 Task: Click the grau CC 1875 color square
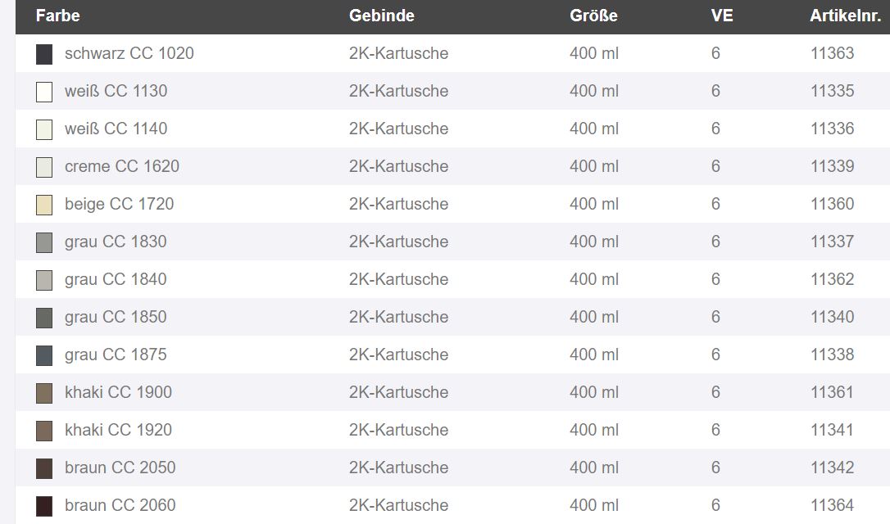click(44, 355)
